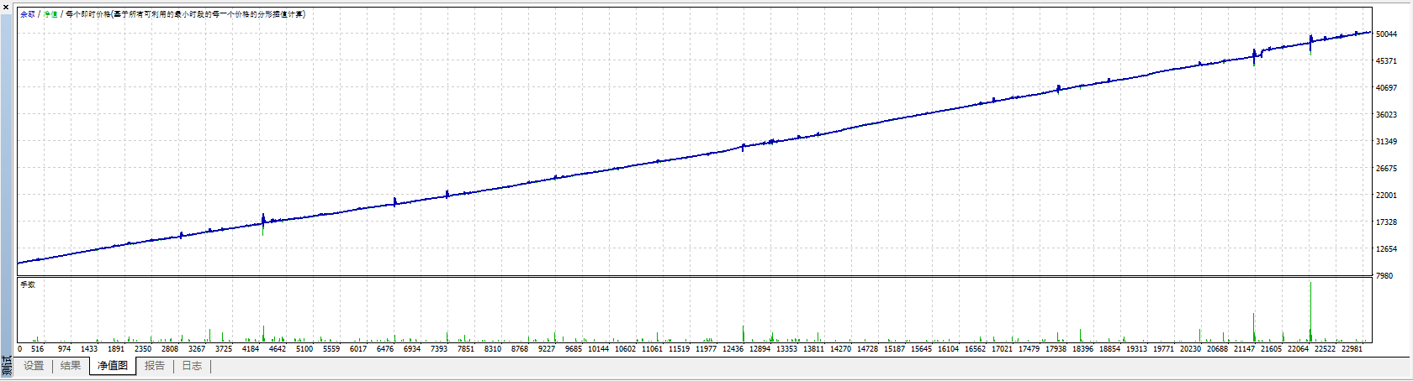Show the 日志 tab

(x=192, y=366)
